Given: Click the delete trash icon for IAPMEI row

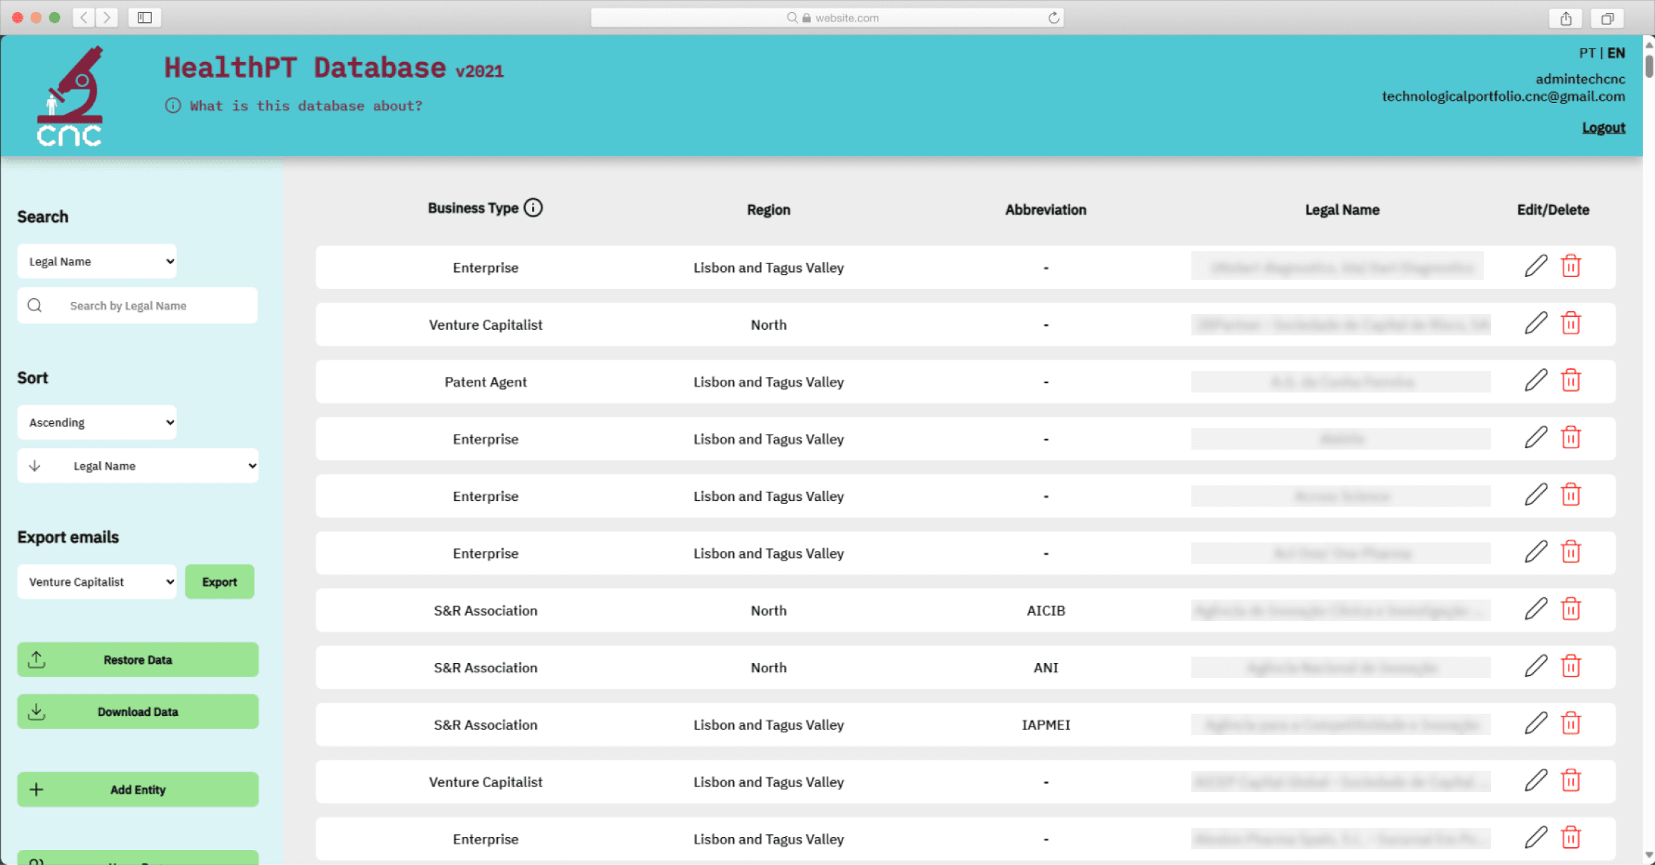Looking at the screenshot, I should (x=1571, y=724).
